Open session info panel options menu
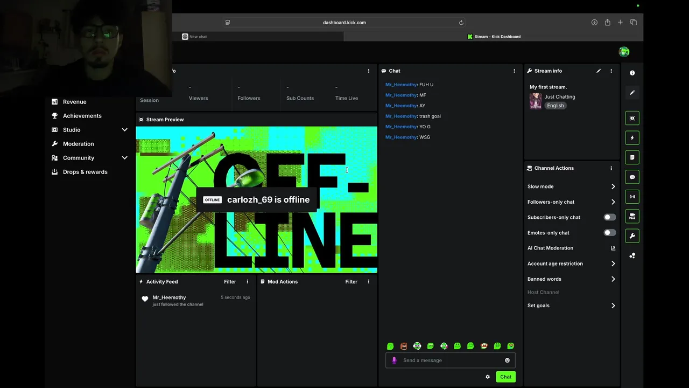 [x=369, y=71]
